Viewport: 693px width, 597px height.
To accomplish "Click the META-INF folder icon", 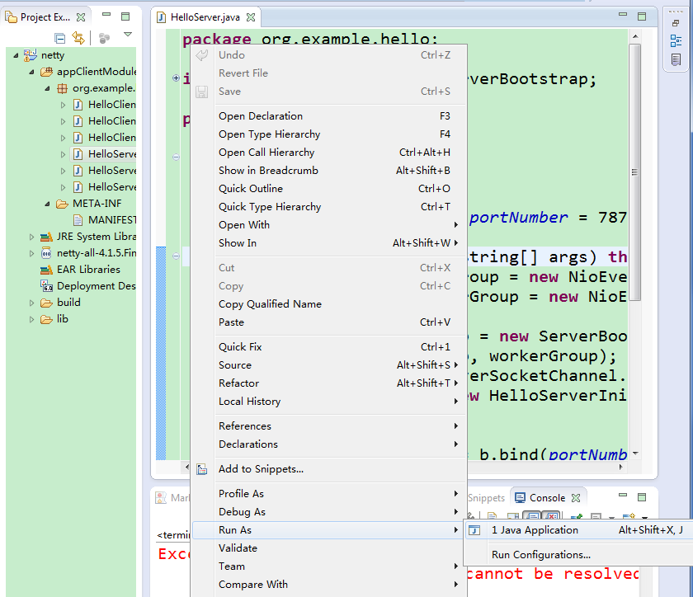I will [62, 204].
